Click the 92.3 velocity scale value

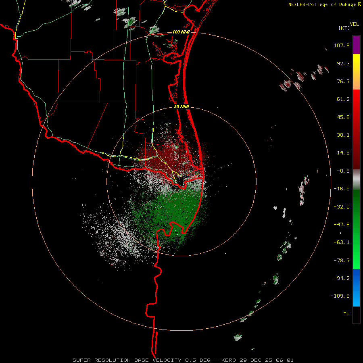point(343,63)
